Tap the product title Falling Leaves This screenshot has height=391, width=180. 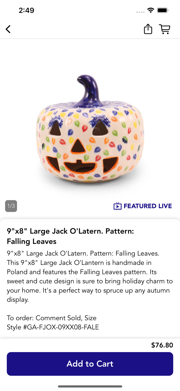pos(70,236)
